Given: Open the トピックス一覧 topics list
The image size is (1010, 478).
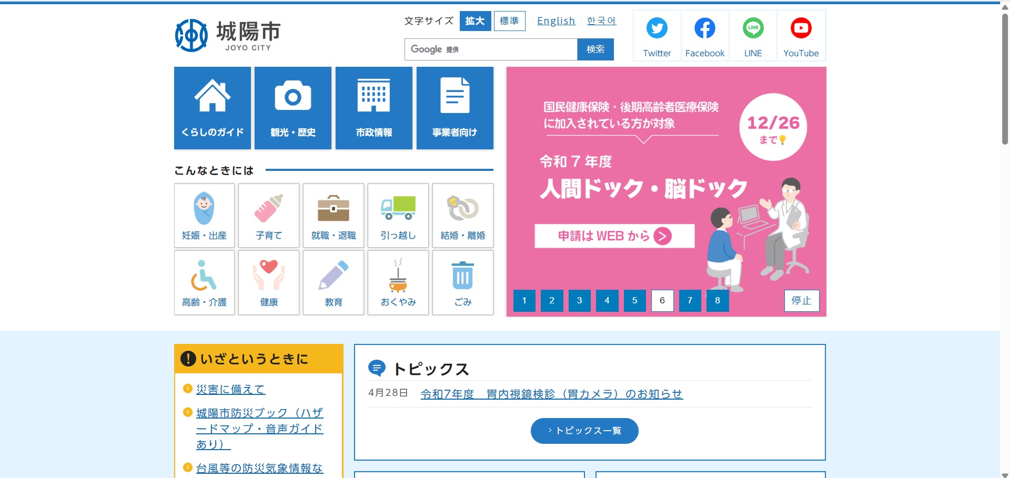Looking at the screenshot, I should click(x=583, y=430).
